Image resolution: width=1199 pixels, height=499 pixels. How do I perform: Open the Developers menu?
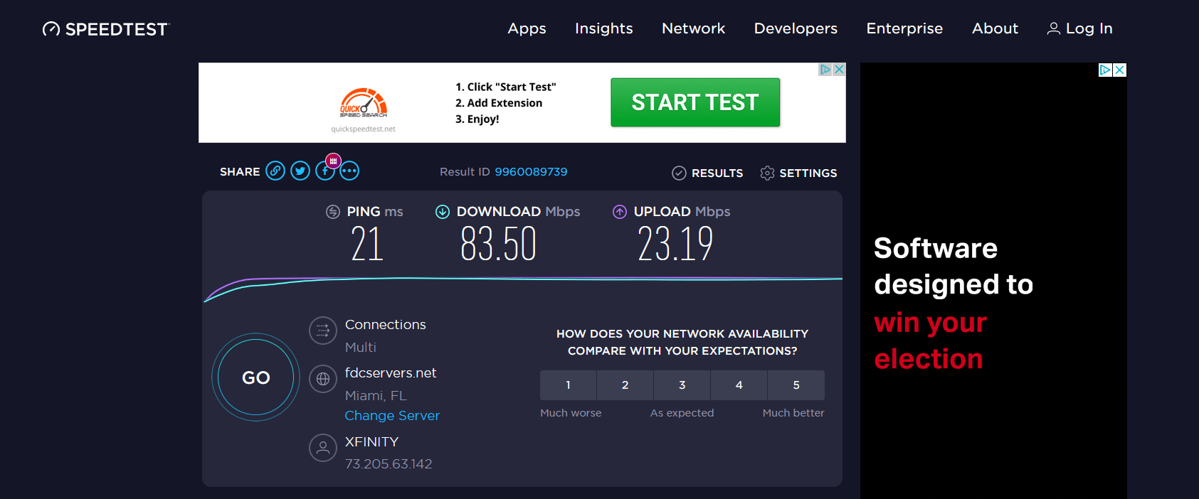point(796,28)
